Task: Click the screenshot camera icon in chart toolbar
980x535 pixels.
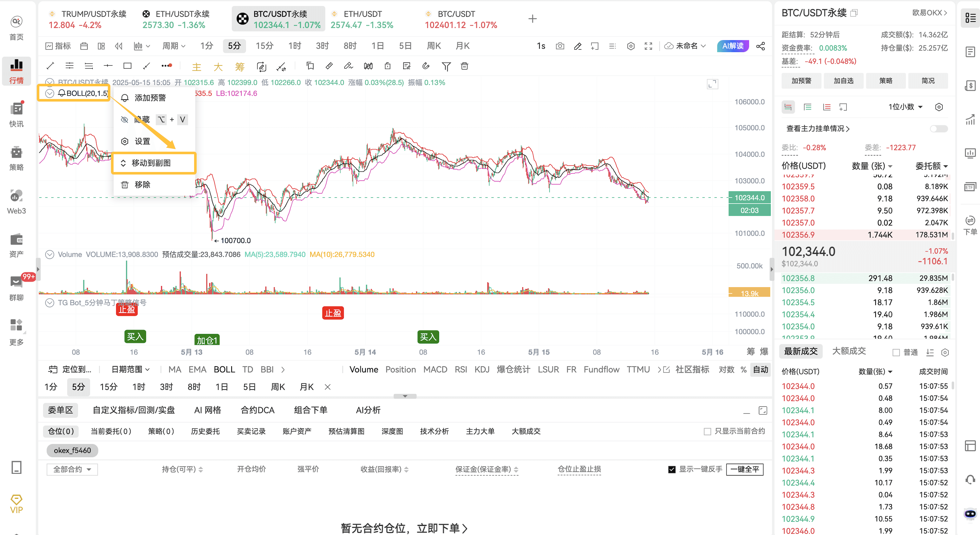Action: pos(560,46)
